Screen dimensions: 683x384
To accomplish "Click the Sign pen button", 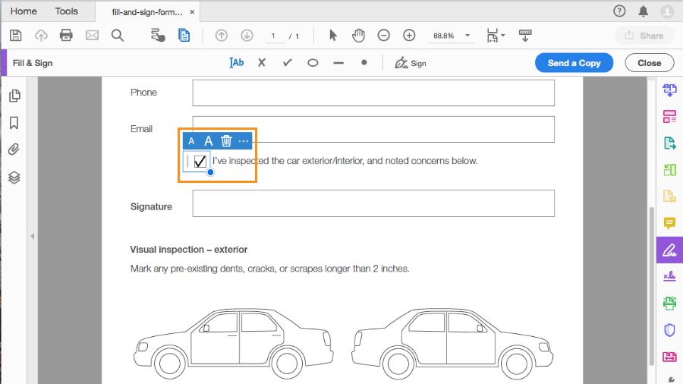I will [x=411, y=63].
